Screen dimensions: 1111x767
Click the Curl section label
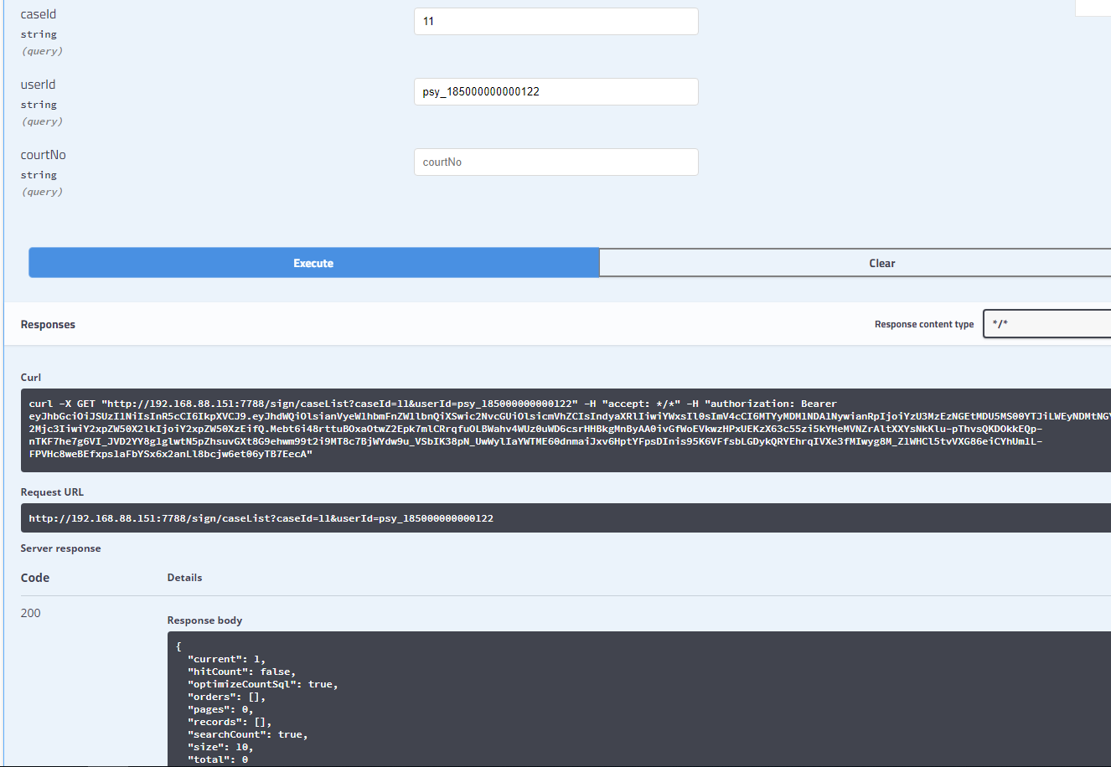coord(31,378)
